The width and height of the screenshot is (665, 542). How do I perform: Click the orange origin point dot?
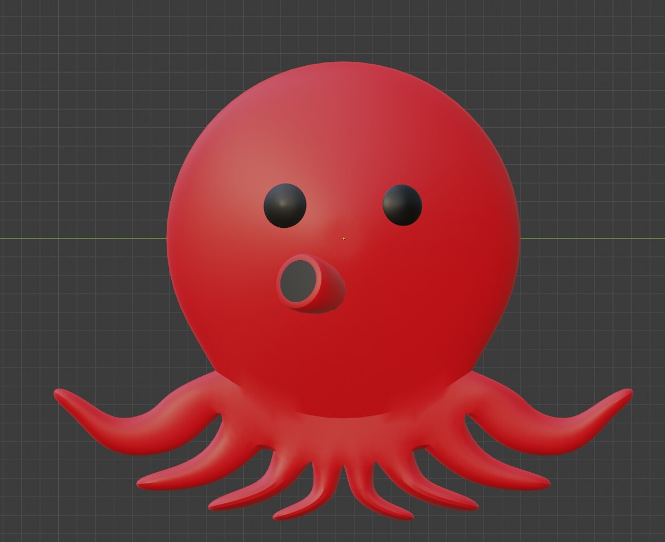(344, 239)
